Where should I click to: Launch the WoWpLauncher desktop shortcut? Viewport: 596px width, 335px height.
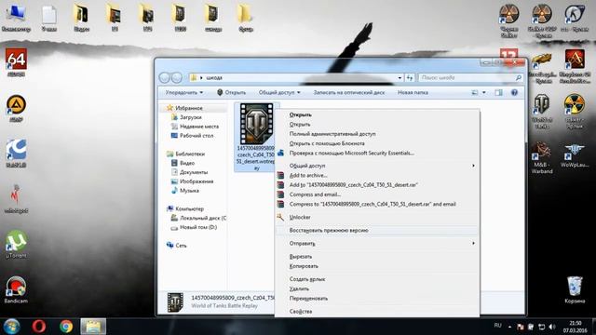pos(575,155)
